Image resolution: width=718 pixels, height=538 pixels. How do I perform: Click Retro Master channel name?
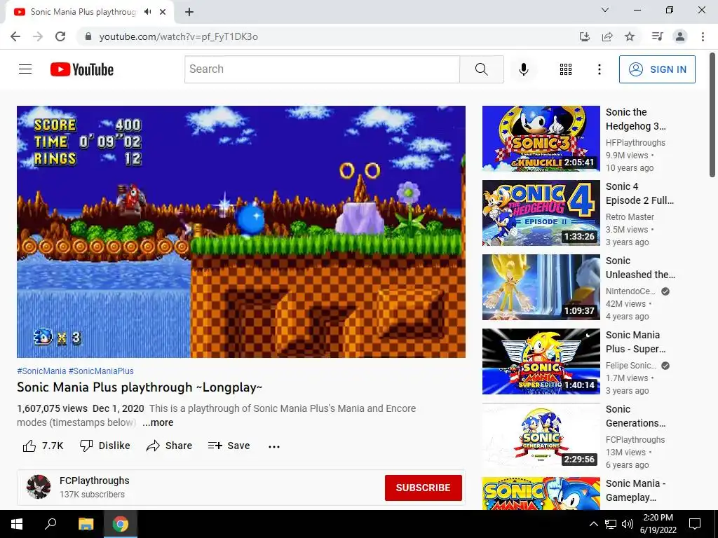(x=630, y=217)
